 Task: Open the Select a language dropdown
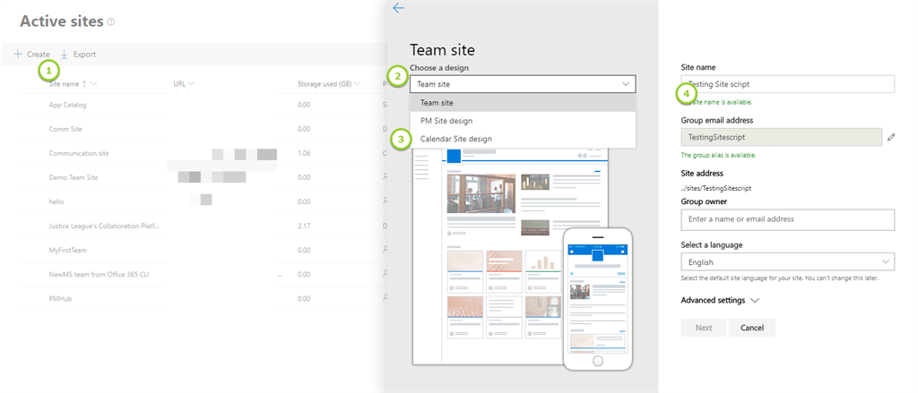click(787, 262)
